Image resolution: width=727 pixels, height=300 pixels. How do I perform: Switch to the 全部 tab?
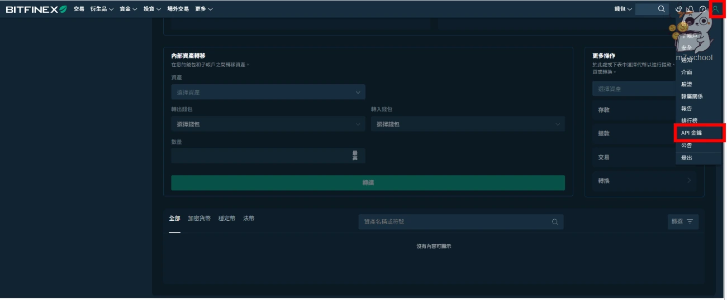[175, 219]
